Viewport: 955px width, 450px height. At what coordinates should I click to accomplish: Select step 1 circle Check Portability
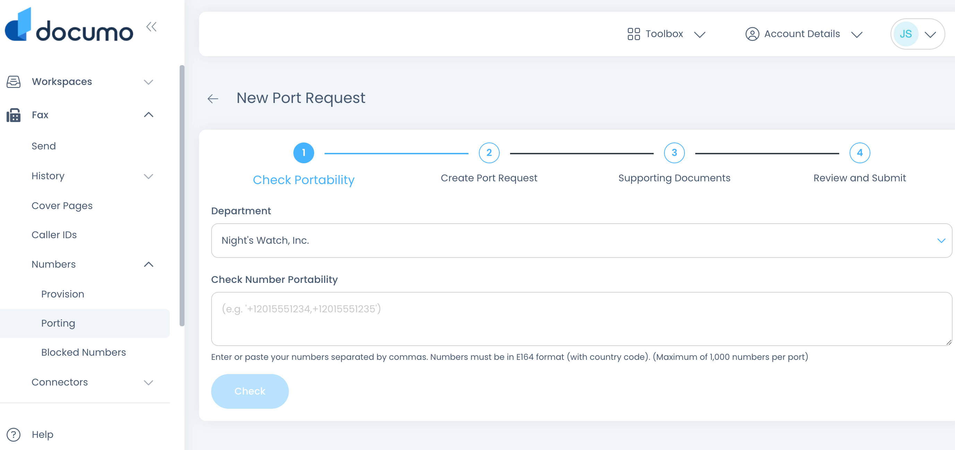[304, 153]
